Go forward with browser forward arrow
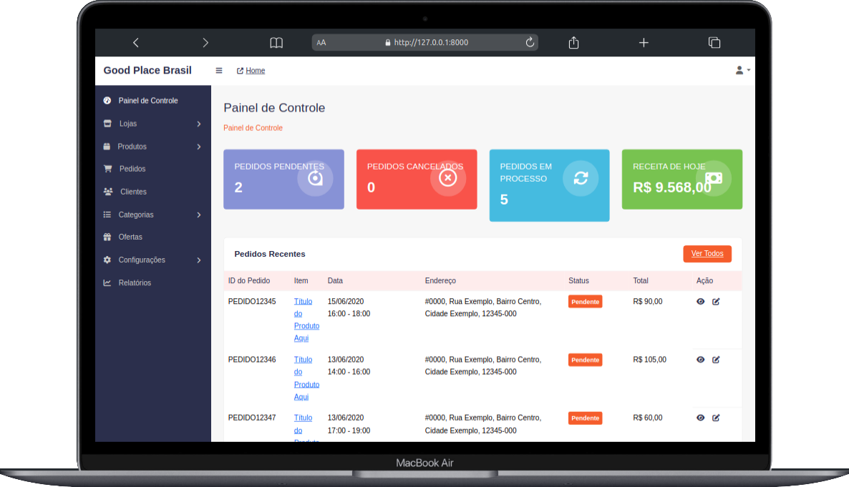The image size is (849, 487). pyautogui.click(x=205, y=43)
